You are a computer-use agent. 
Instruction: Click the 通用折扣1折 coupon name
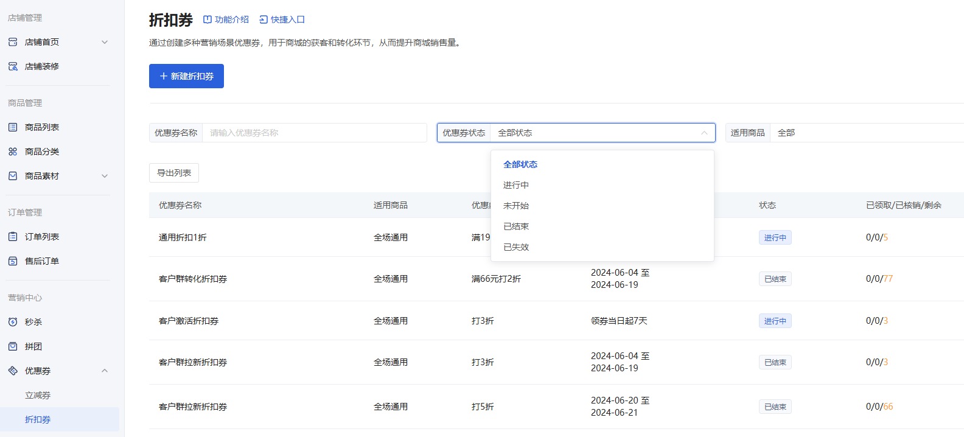183,237
